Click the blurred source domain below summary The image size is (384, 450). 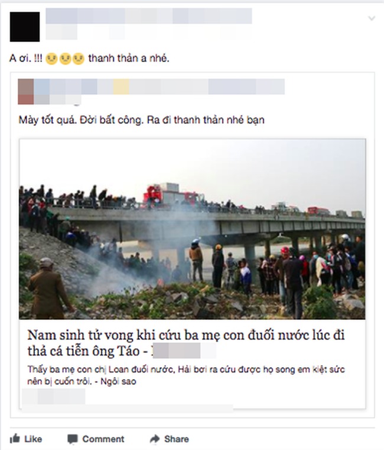54,396
